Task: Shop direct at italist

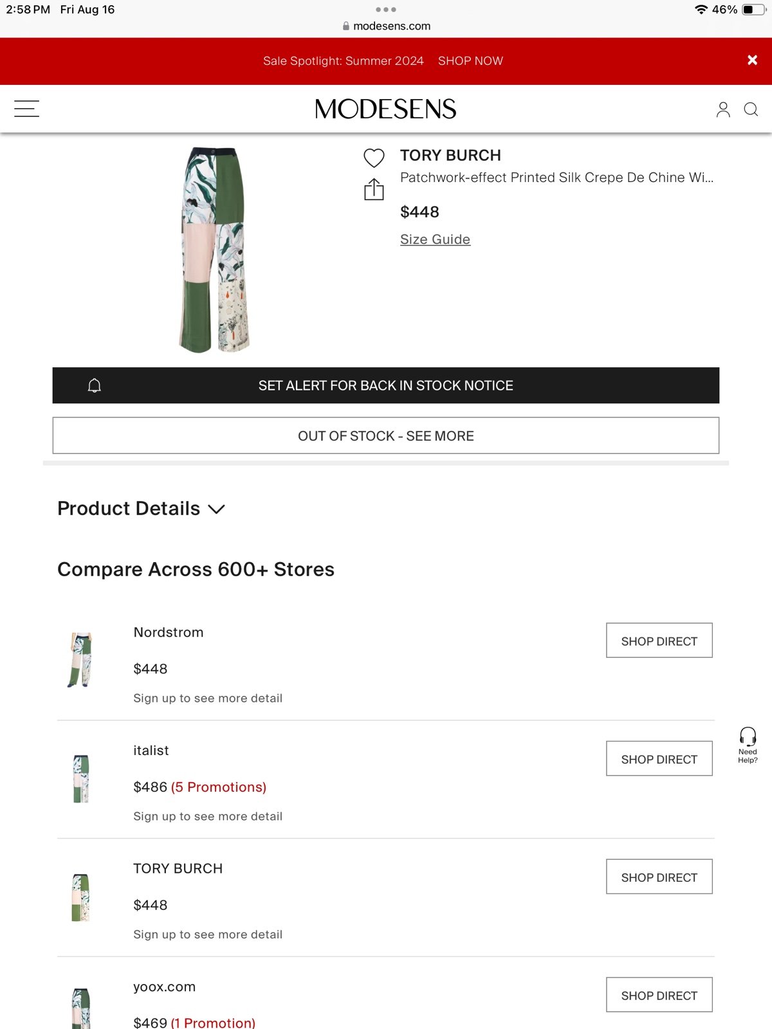Action: coord(659,759)
